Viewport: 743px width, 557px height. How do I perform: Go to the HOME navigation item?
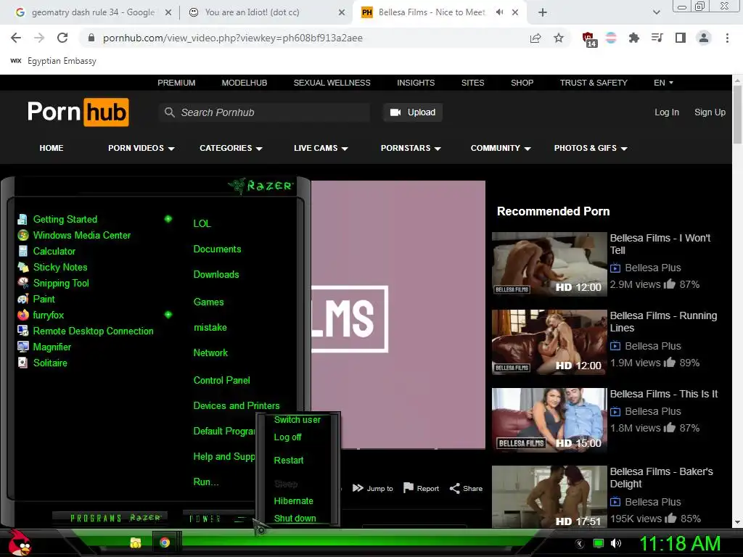(52, 148)
